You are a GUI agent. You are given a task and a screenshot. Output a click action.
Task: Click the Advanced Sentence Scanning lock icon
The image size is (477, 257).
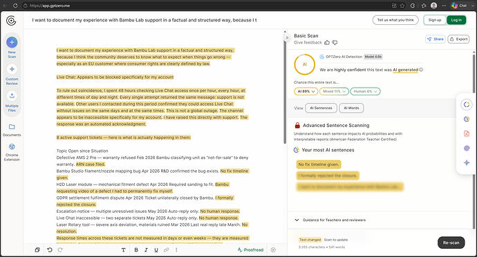click(x=297, y=125)
